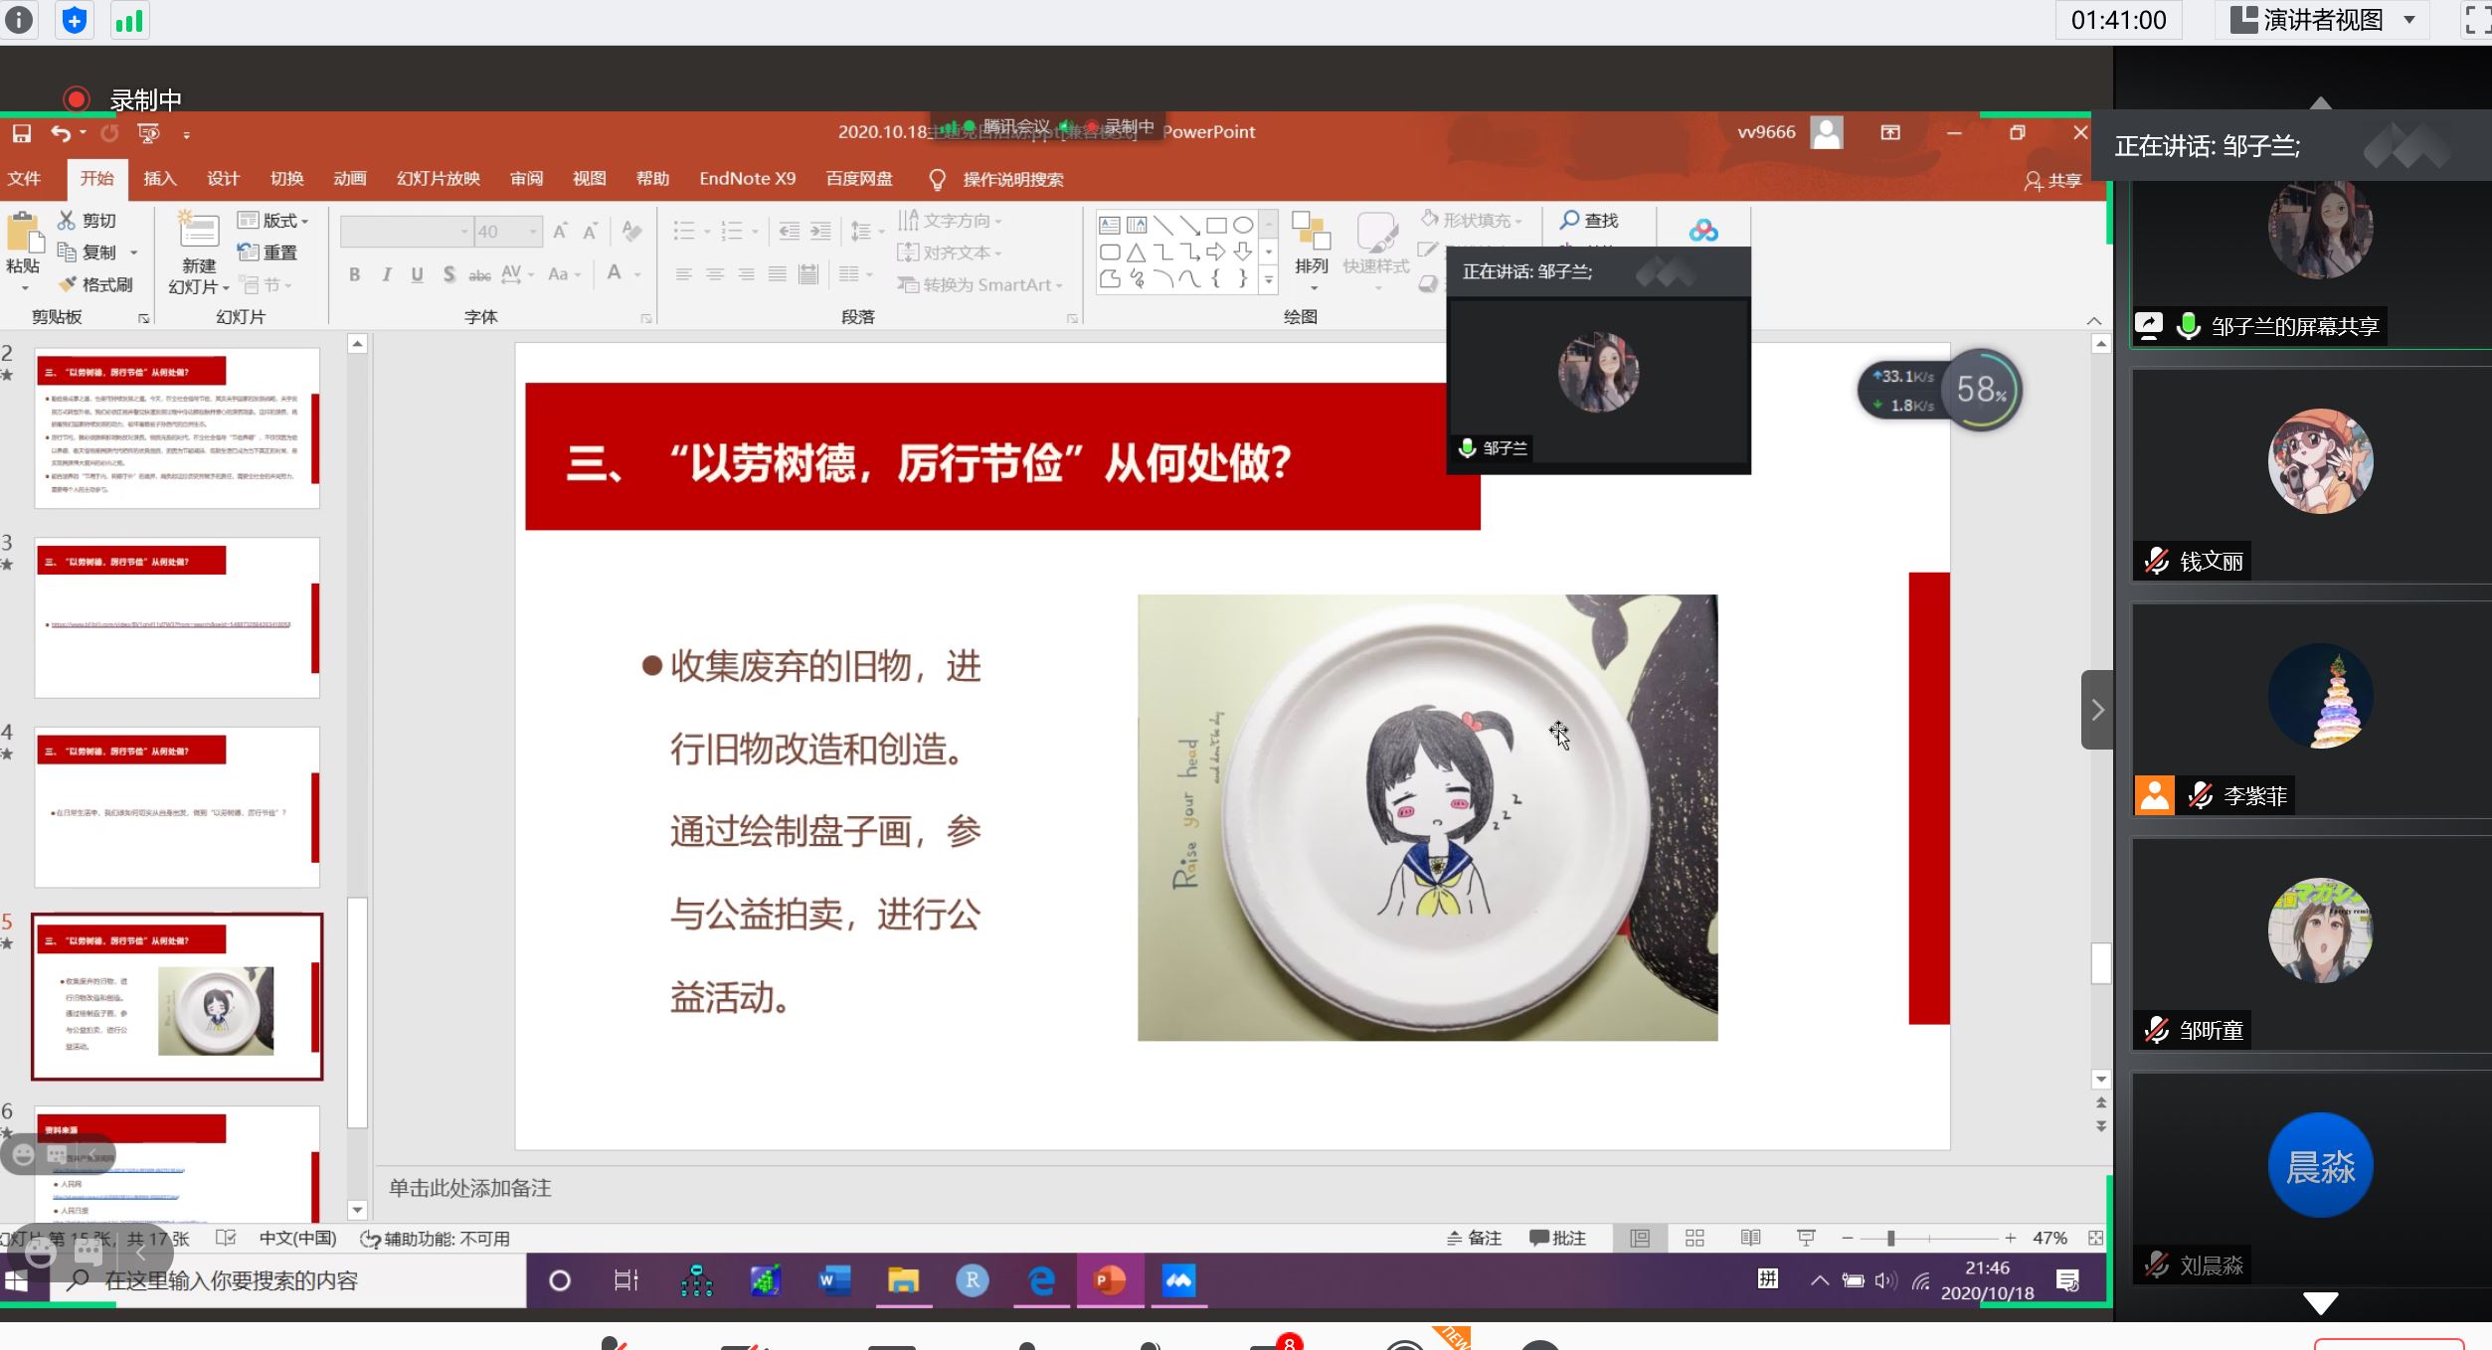Toggle bold formatting

coord(354,274)
